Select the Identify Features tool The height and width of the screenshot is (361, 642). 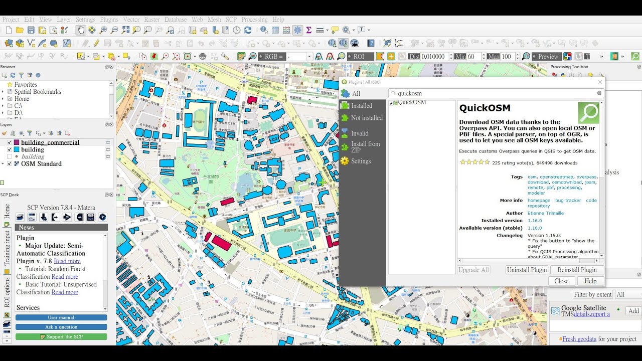pos(263,30)
